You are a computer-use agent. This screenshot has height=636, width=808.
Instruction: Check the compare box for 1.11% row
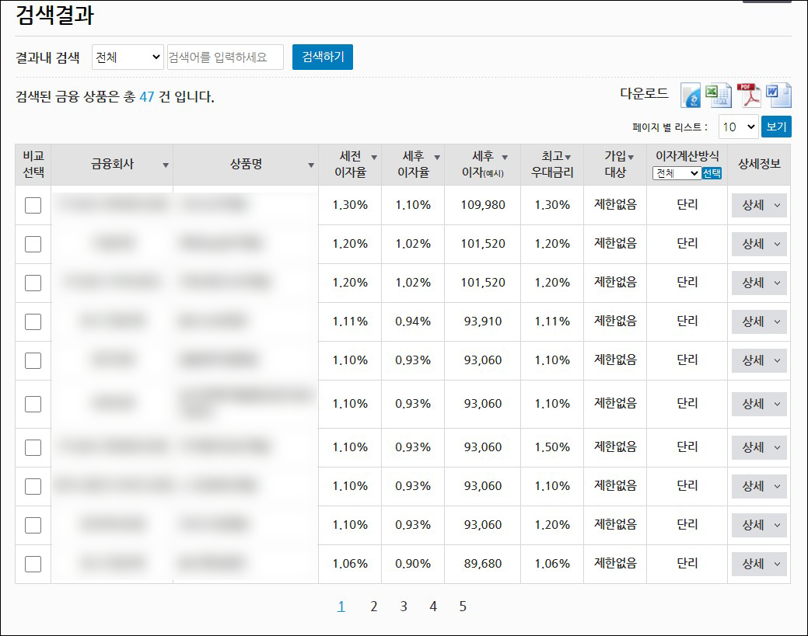pos(33,321)
